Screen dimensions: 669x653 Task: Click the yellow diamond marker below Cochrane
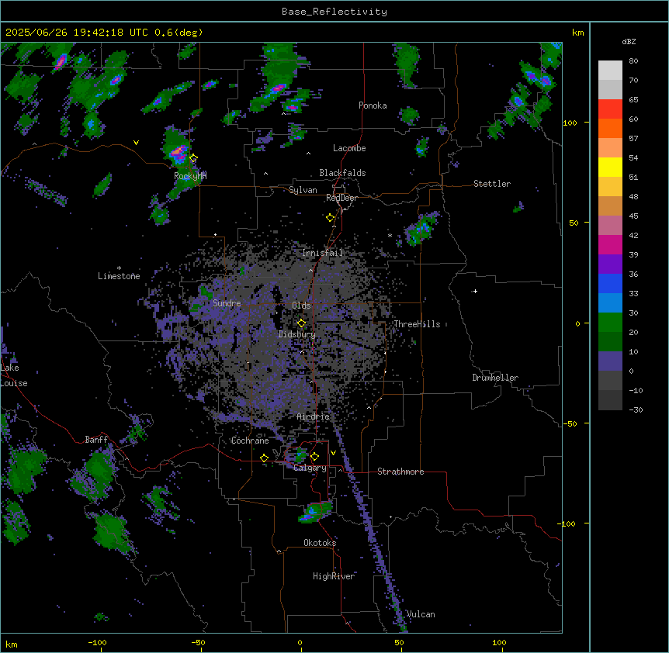[264, 458]
